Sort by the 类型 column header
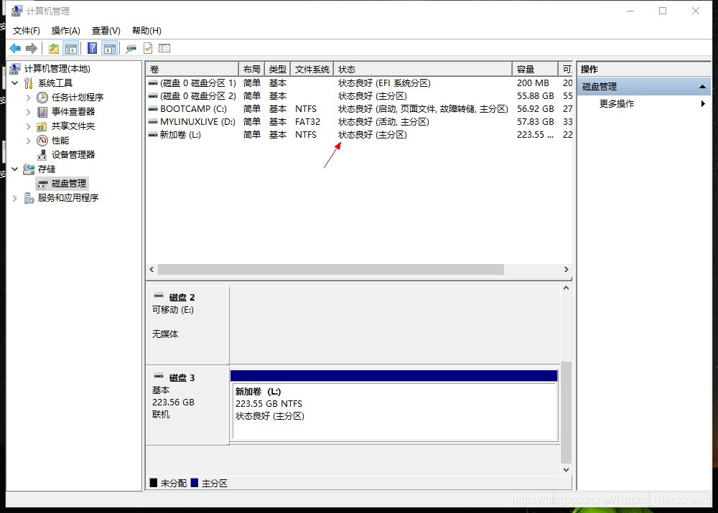Viewport: 718px width, 513px height. [x=277, y=69]
